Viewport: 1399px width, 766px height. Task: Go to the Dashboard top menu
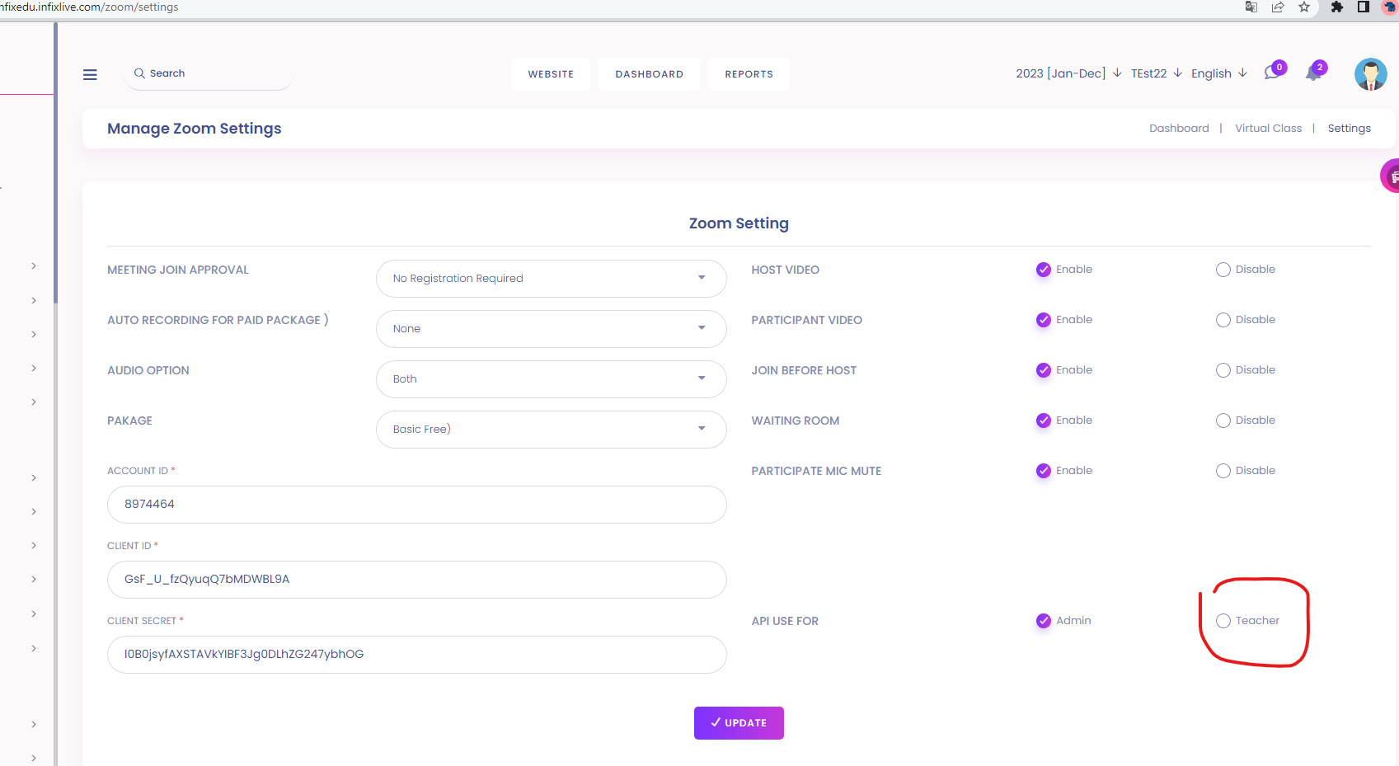[x=649, y=74]
